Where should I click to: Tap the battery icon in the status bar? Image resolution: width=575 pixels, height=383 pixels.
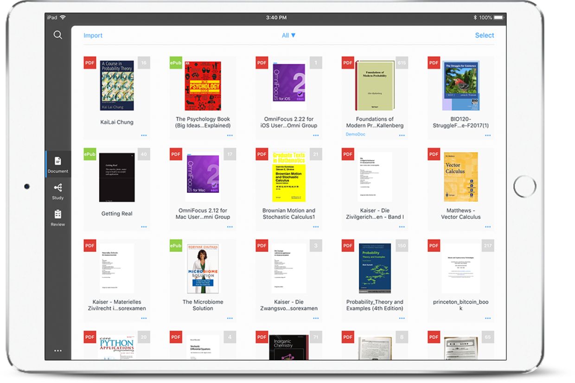click(x=499, y=18)
